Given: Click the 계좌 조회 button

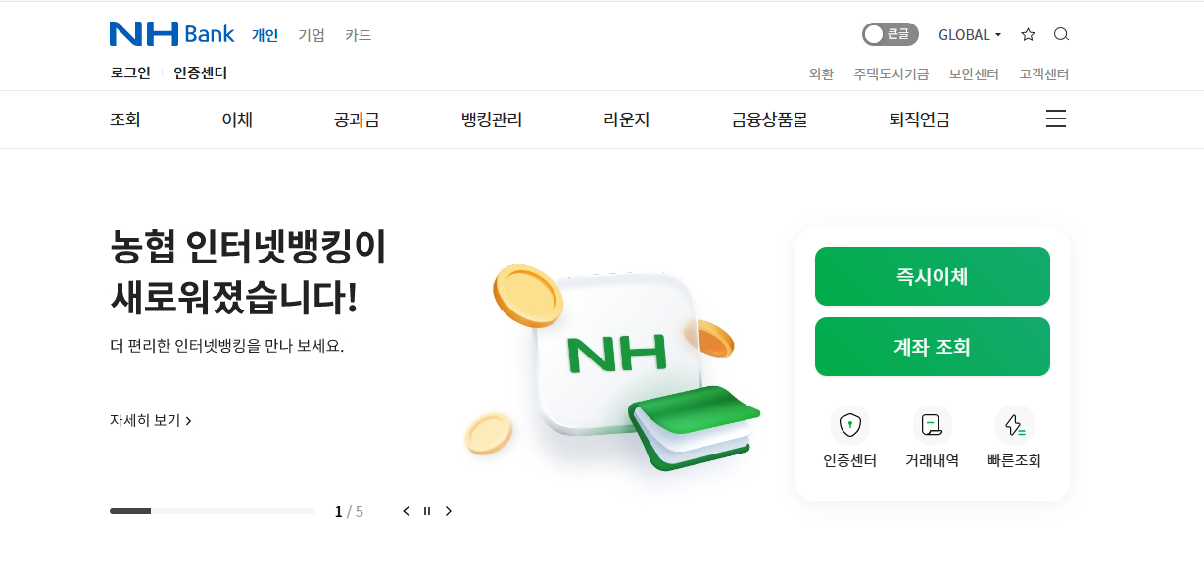Looking at the screenshot, I should (x=933, y=347).
